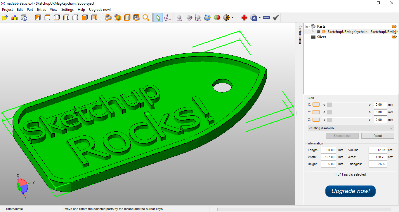Click the X cut slider handle

tap(329, 105)
